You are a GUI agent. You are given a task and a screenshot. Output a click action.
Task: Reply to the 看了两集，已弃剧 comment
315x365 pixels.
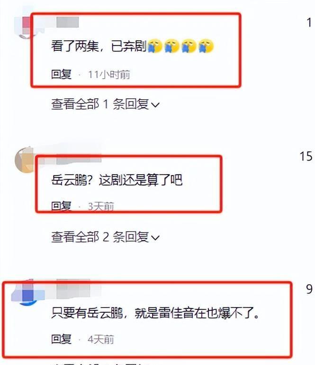(x=61, y=75)
